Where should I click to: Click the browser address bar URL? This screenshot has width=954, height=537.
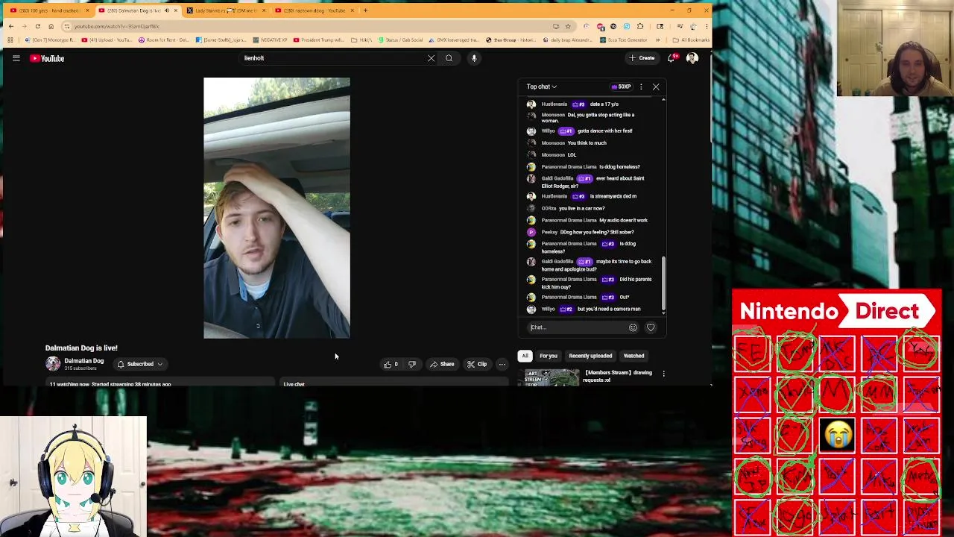pos(117,26)
